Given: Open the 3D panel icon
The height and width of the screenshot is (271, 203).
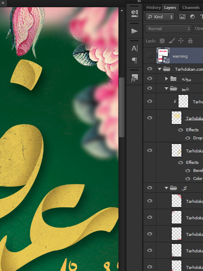Looking at the screenshot, I should point(134,13).
